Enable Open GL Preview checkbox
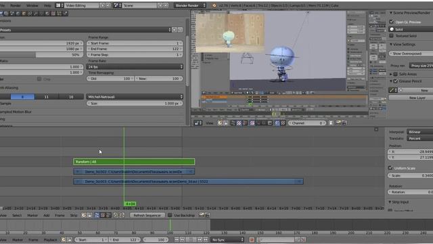This screenshot has width=433, height=244. pyautogui.click(x=391, y=22)
